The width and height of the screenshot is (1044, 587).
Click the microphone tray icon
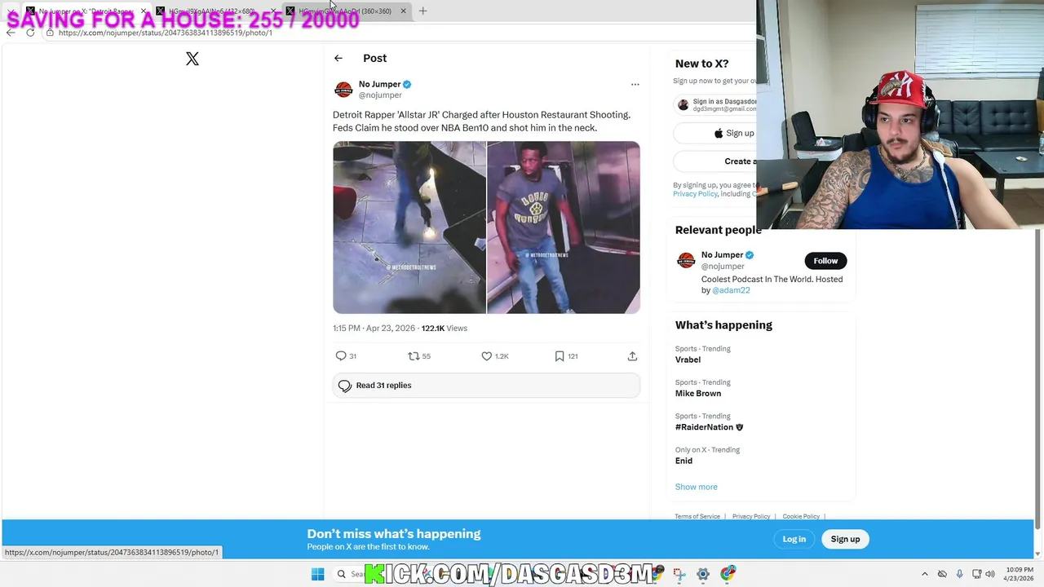pos(959,574)
